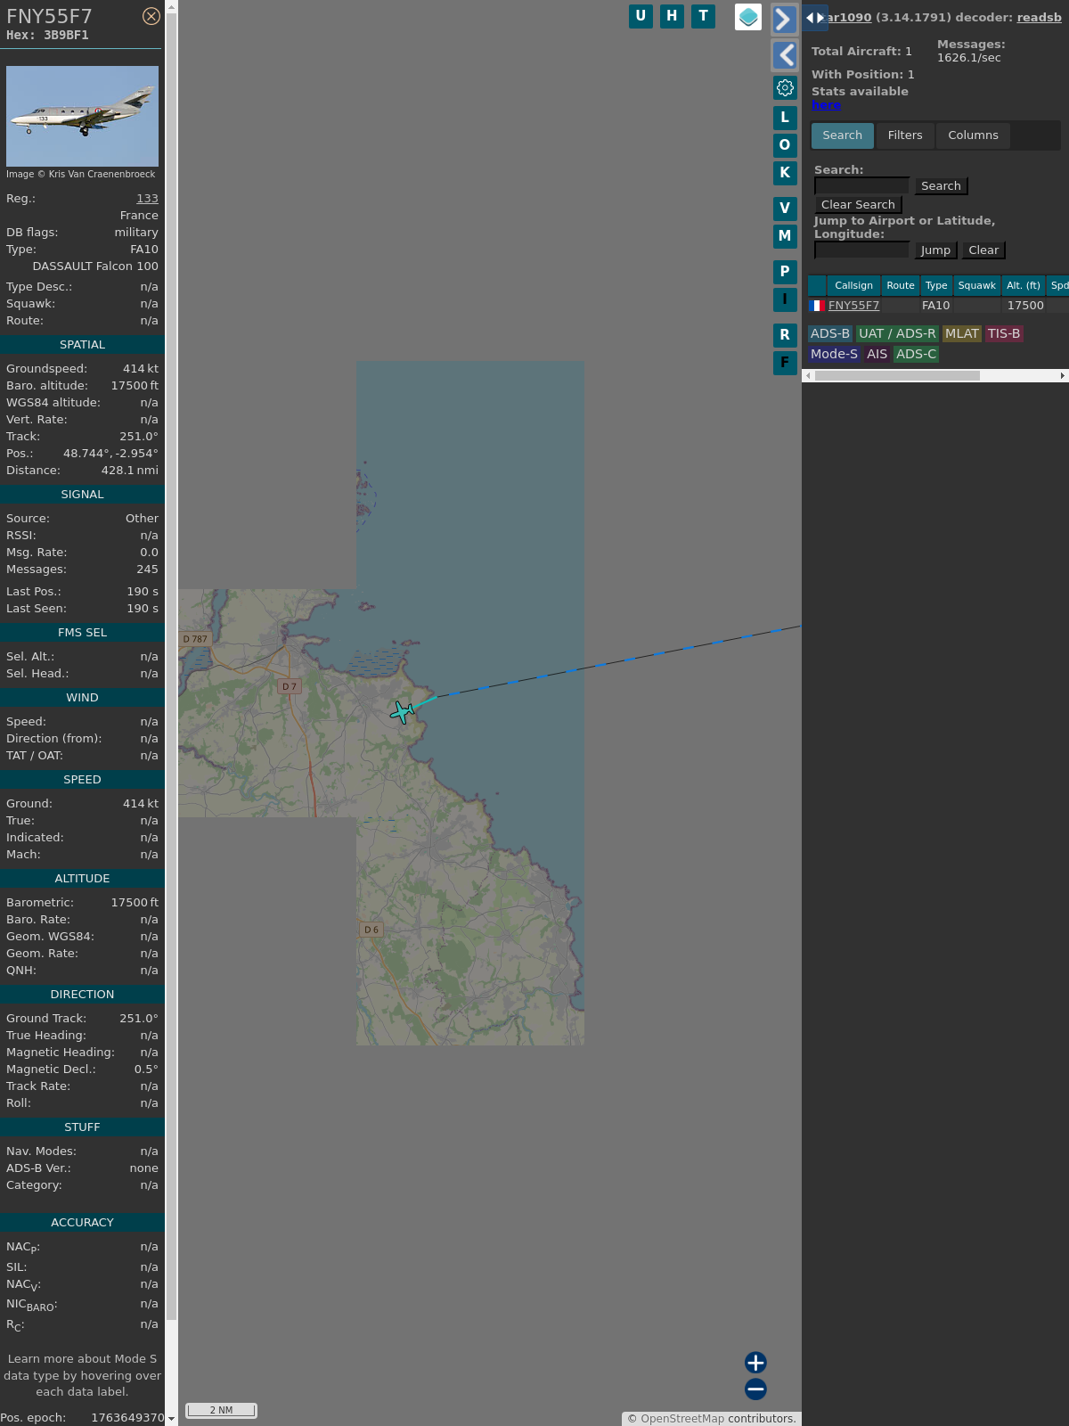Toggle the L labels button

coord(785,118)
